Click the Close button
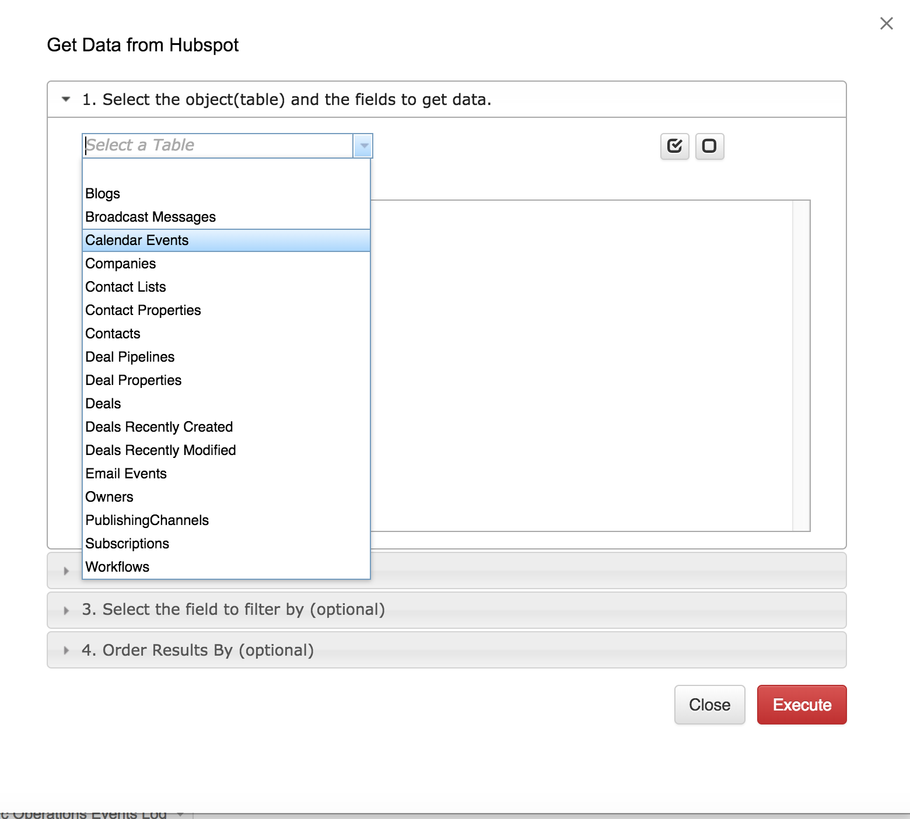 [x=709, y=705]
